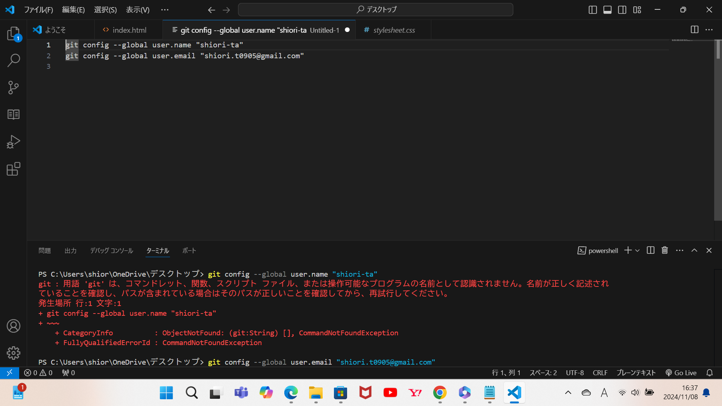Switch to the 問題 panel tab
Image resolution: width=722 pixels, height=406 pixels.
(44, 251)
